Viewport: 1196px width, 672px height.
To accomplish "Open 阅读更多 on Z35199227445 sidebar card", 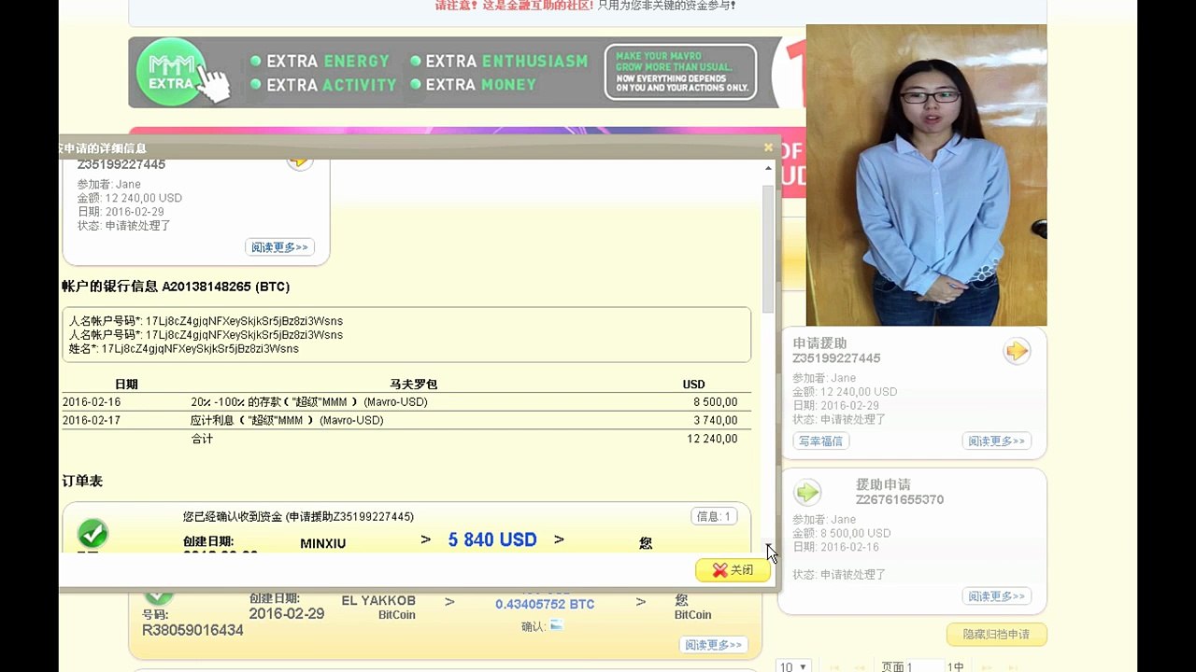I will [x=996, y=441].
